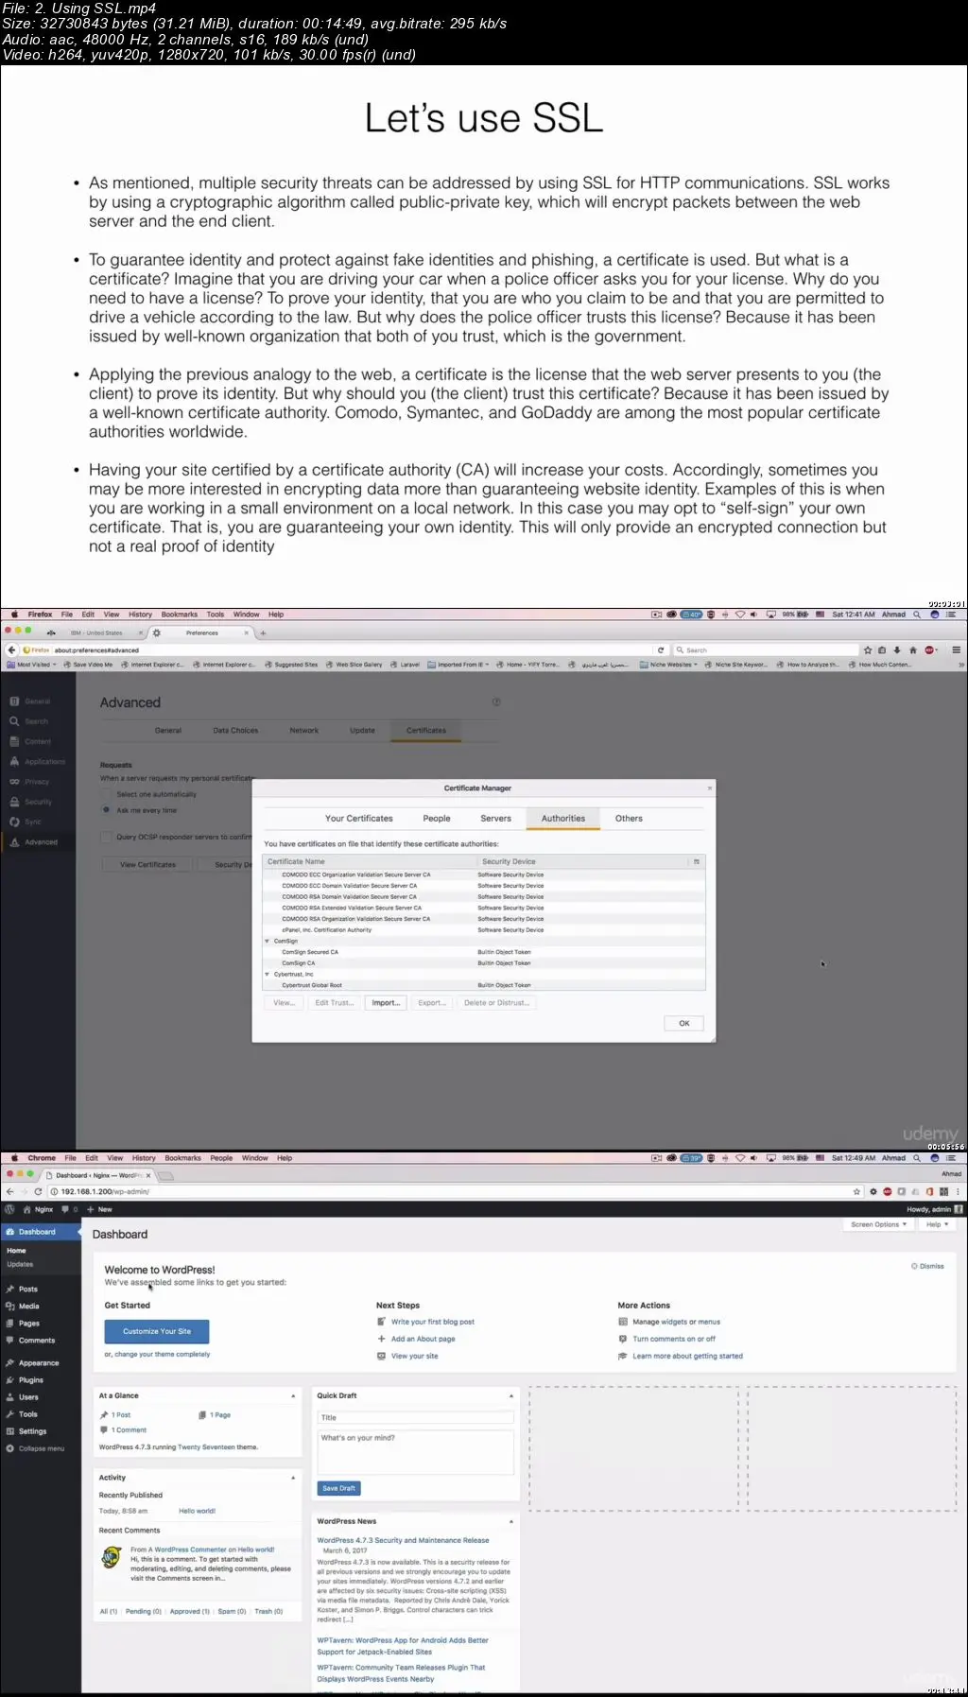Select the 'ComSign Secured CA' certificate row

484,953
